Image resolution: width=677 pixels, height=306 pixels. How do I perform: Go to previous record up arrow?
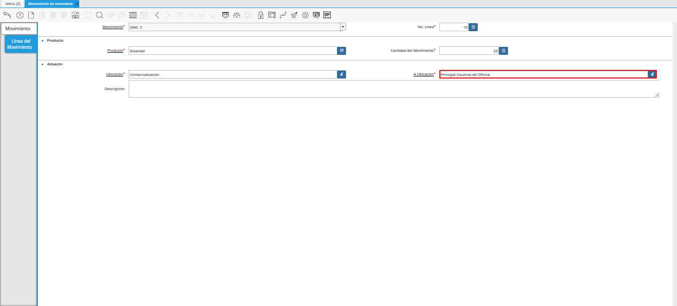[190, 15]
